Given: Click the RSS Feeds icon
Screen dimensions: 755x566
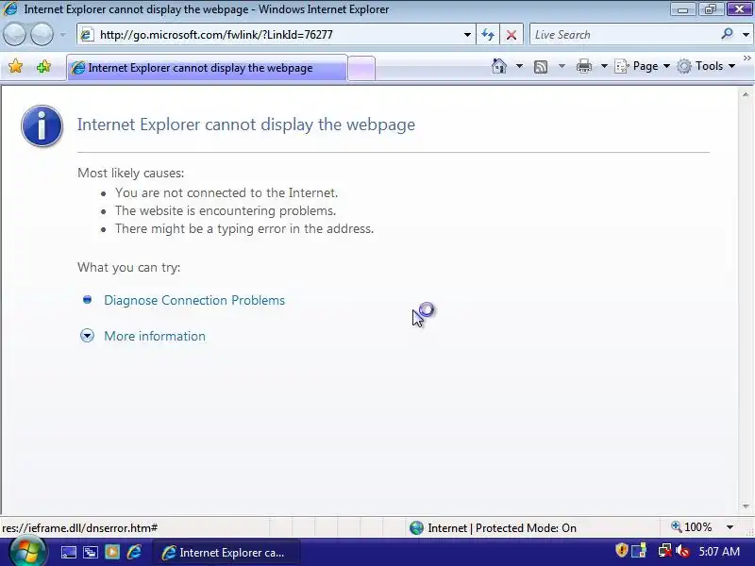Looking at the screenshot, I should pos(541,66).
